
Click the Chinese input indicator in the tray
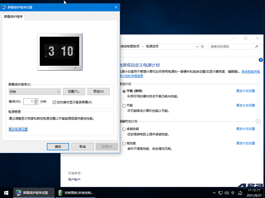[x=232, y=193]
